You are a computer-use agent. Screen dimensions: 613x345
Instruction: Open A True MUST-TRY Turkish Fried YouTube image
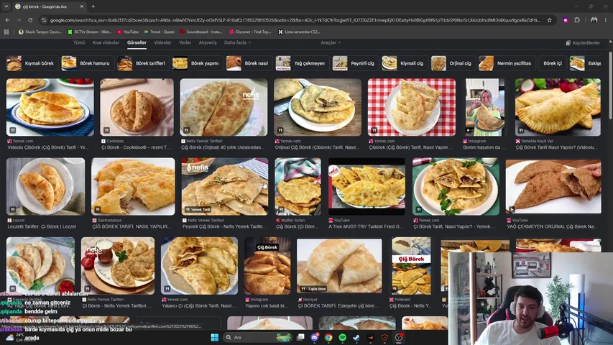[x=367, y=187]
